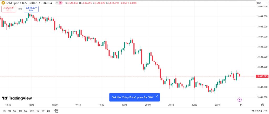Open chart settings gear icon
The height and width of the screenshot is (114, 269).
[x=262, y=105]
